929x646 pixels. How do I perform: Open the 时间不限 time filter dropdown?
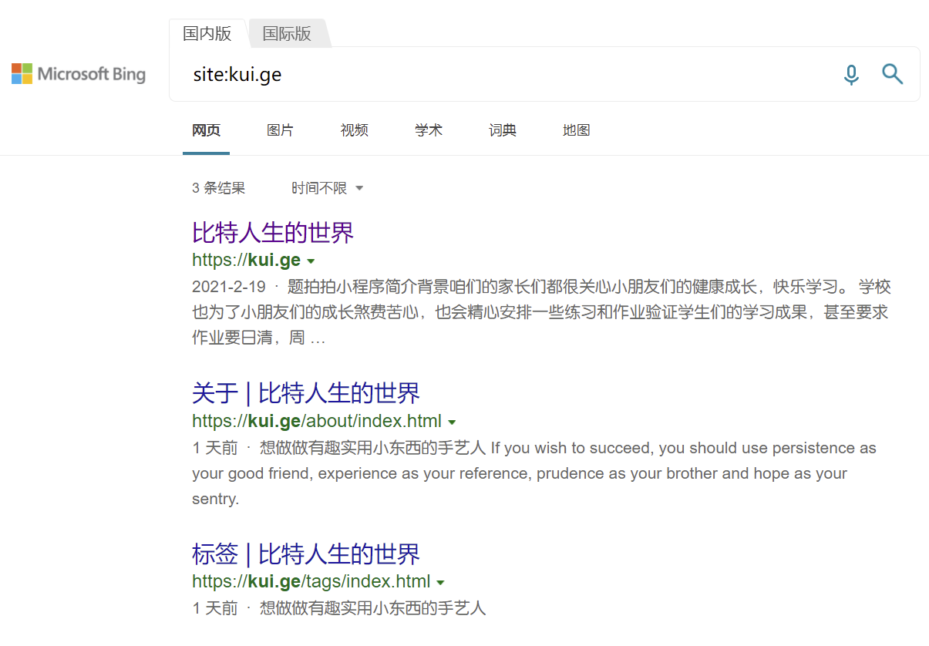click(327, 187)
